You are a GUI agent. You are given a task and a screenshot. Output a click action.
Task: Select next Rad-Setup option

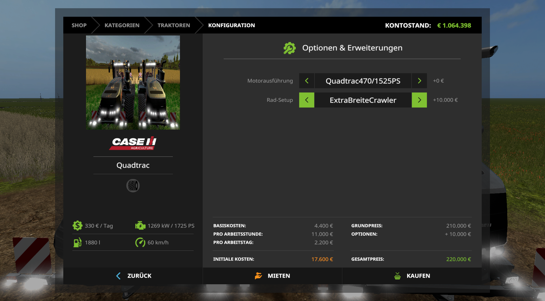pyautogui.click(x=419, y=100)
